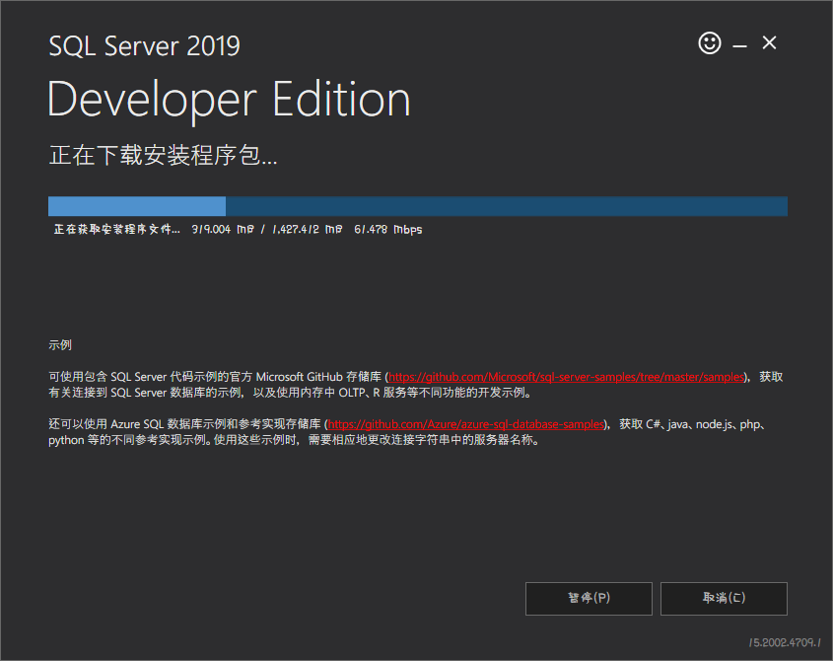833x661 pixels.
Task: Click the 正在下载安装程序包 status heading
Action: point(163,155)
